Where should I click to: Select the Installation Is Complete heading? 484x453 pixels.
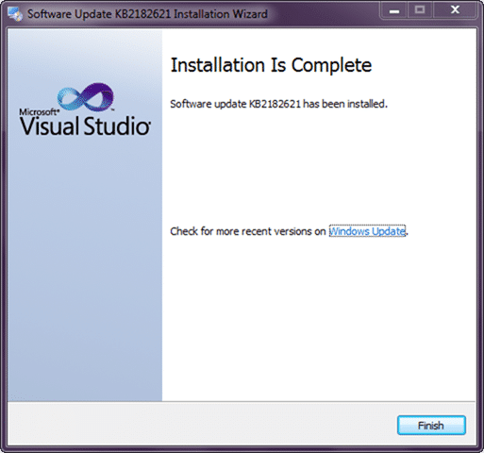(x=271, y=65)
